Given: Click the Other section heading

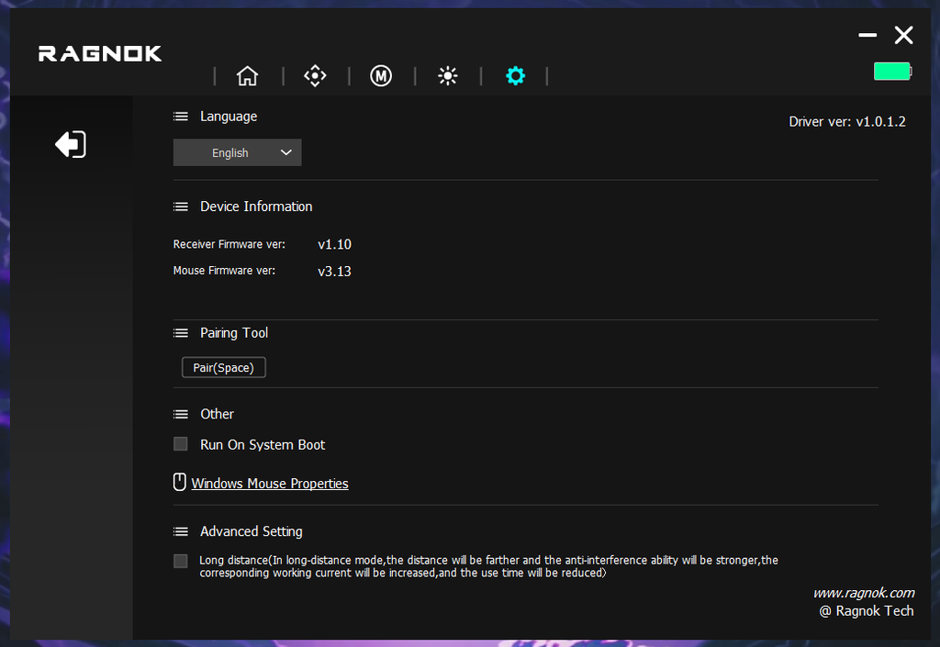Looking at the screenshot, I should (x=217, y=415).
